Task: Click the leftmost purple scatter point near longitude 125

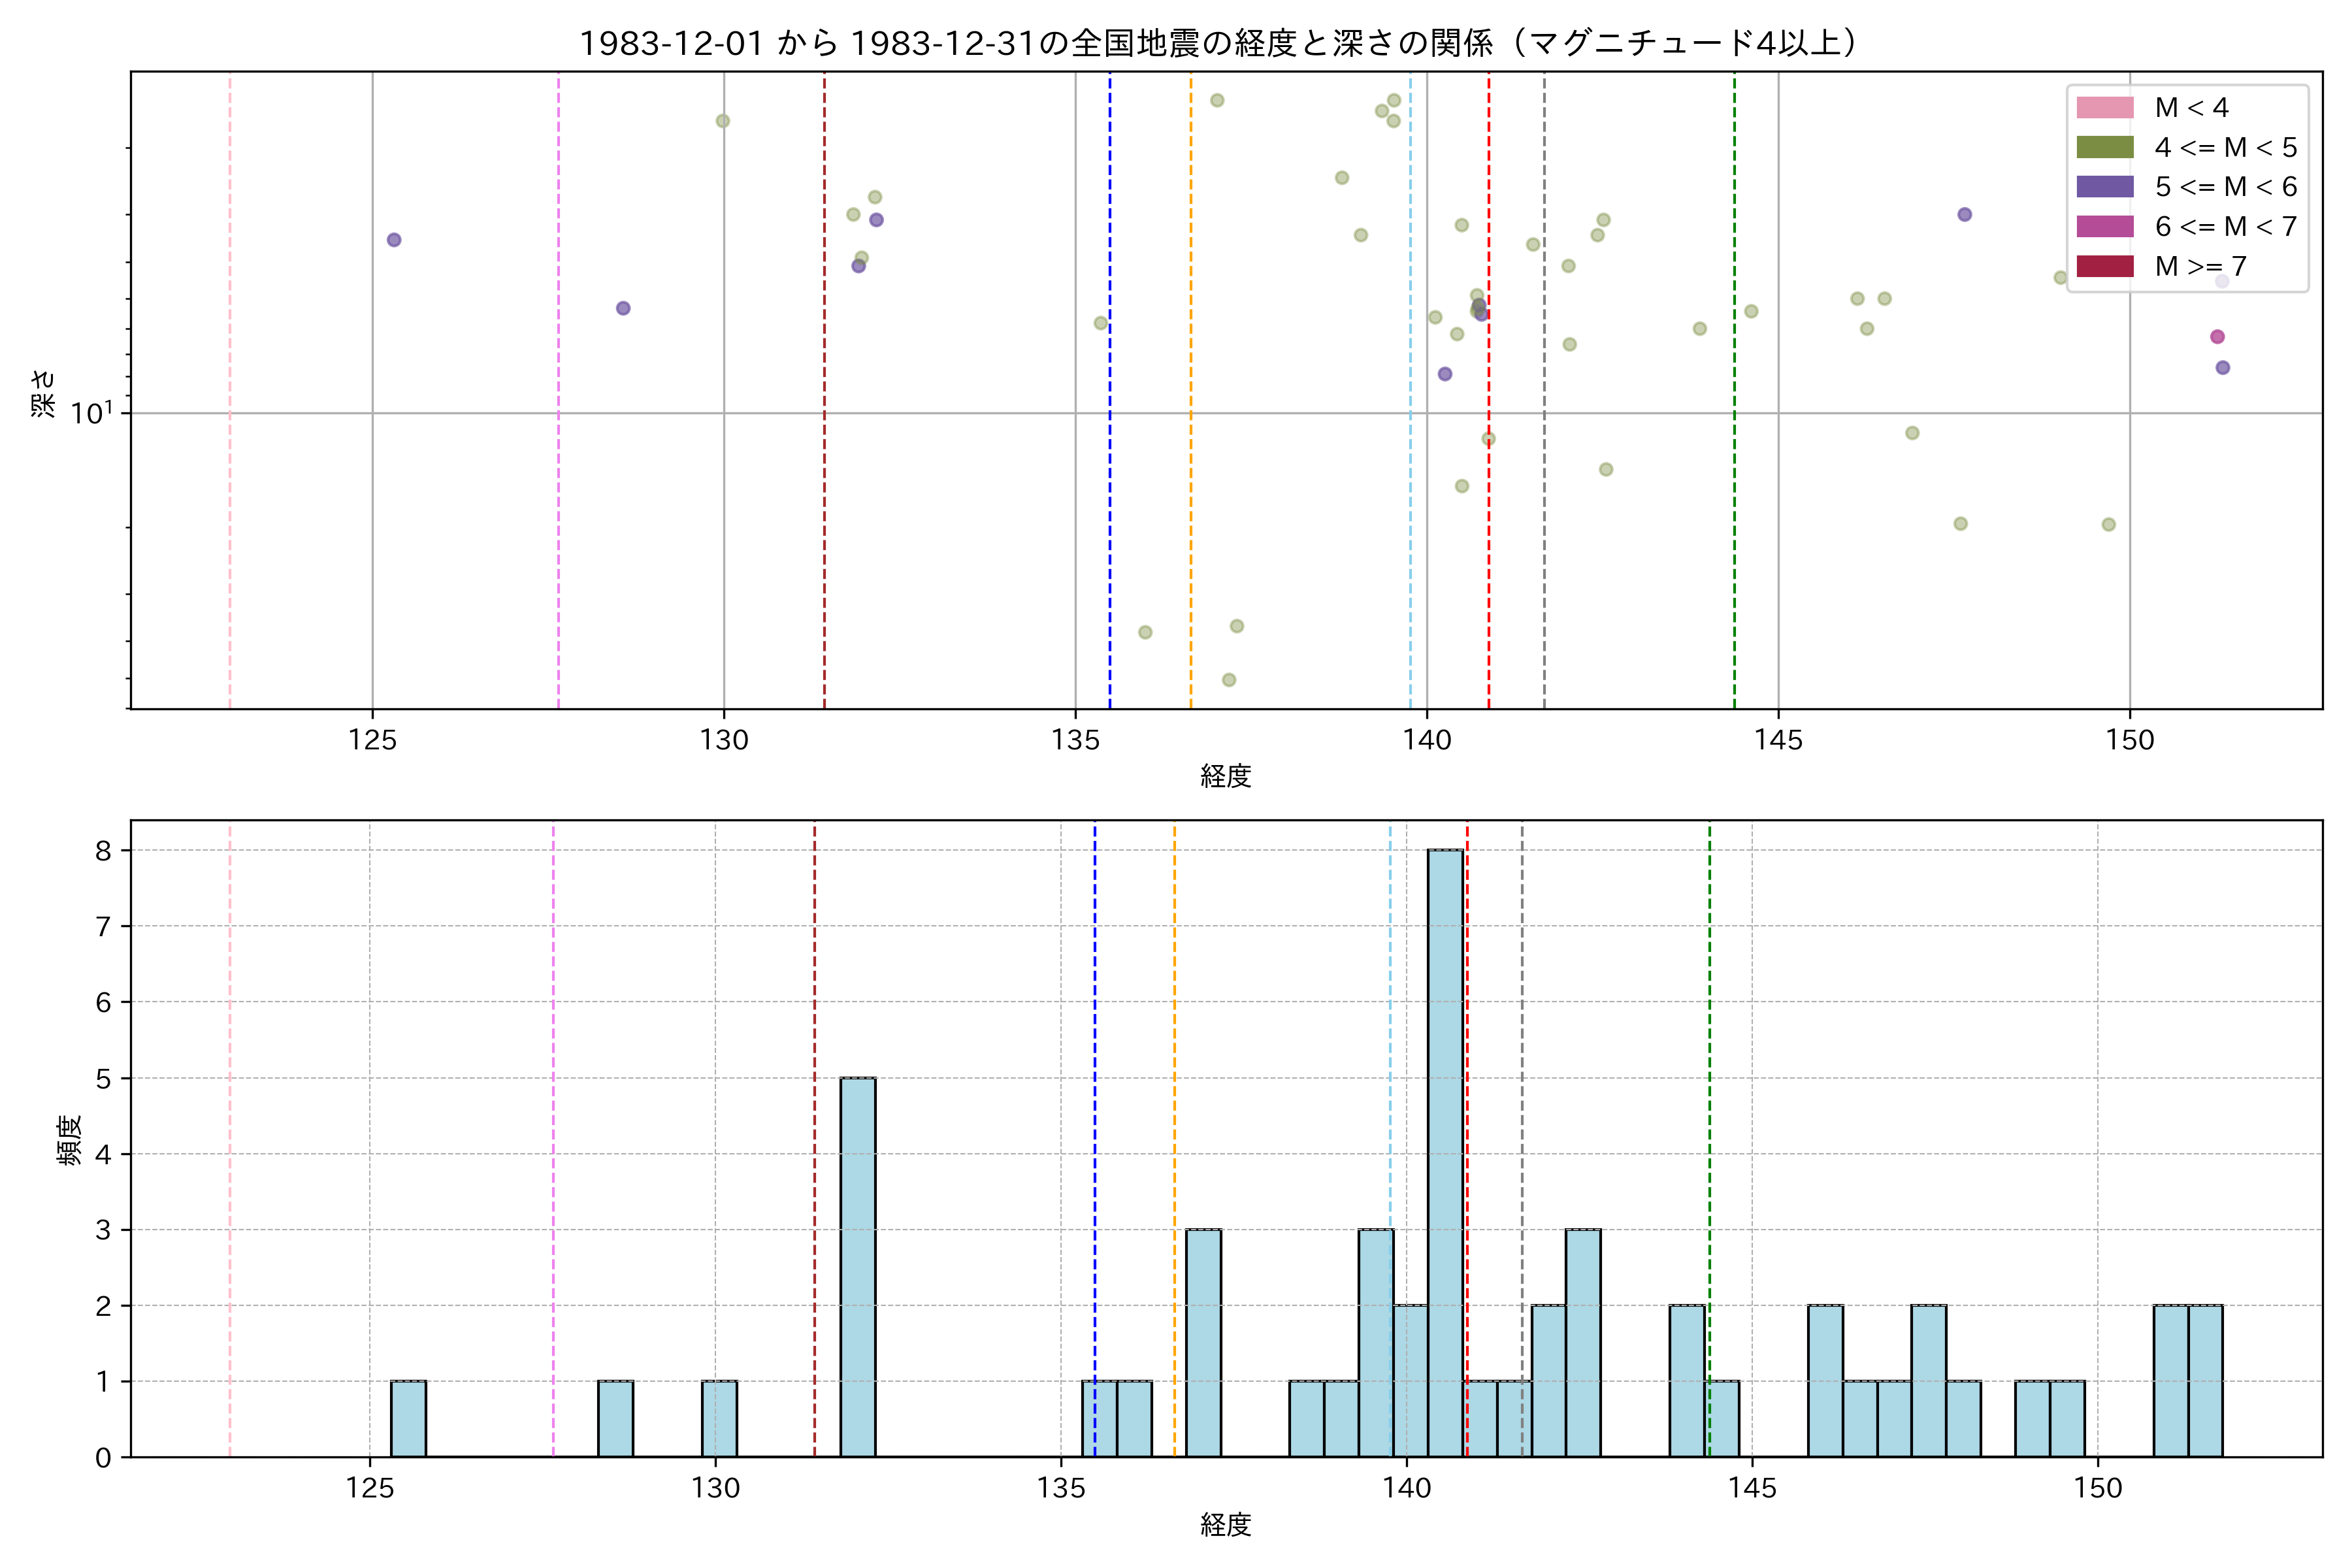Action: [x=394, y=240]
